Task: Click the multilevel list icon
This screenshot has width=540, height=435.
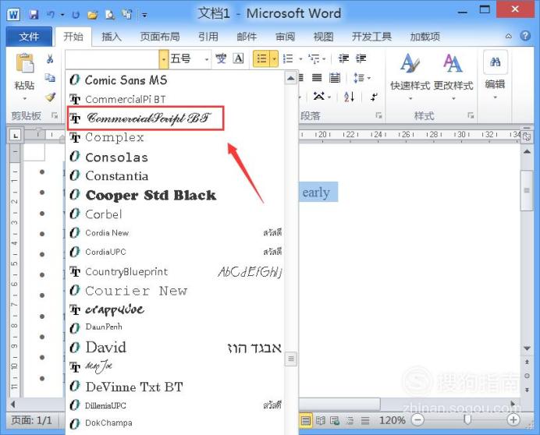Action: click(x=314, y=58)
